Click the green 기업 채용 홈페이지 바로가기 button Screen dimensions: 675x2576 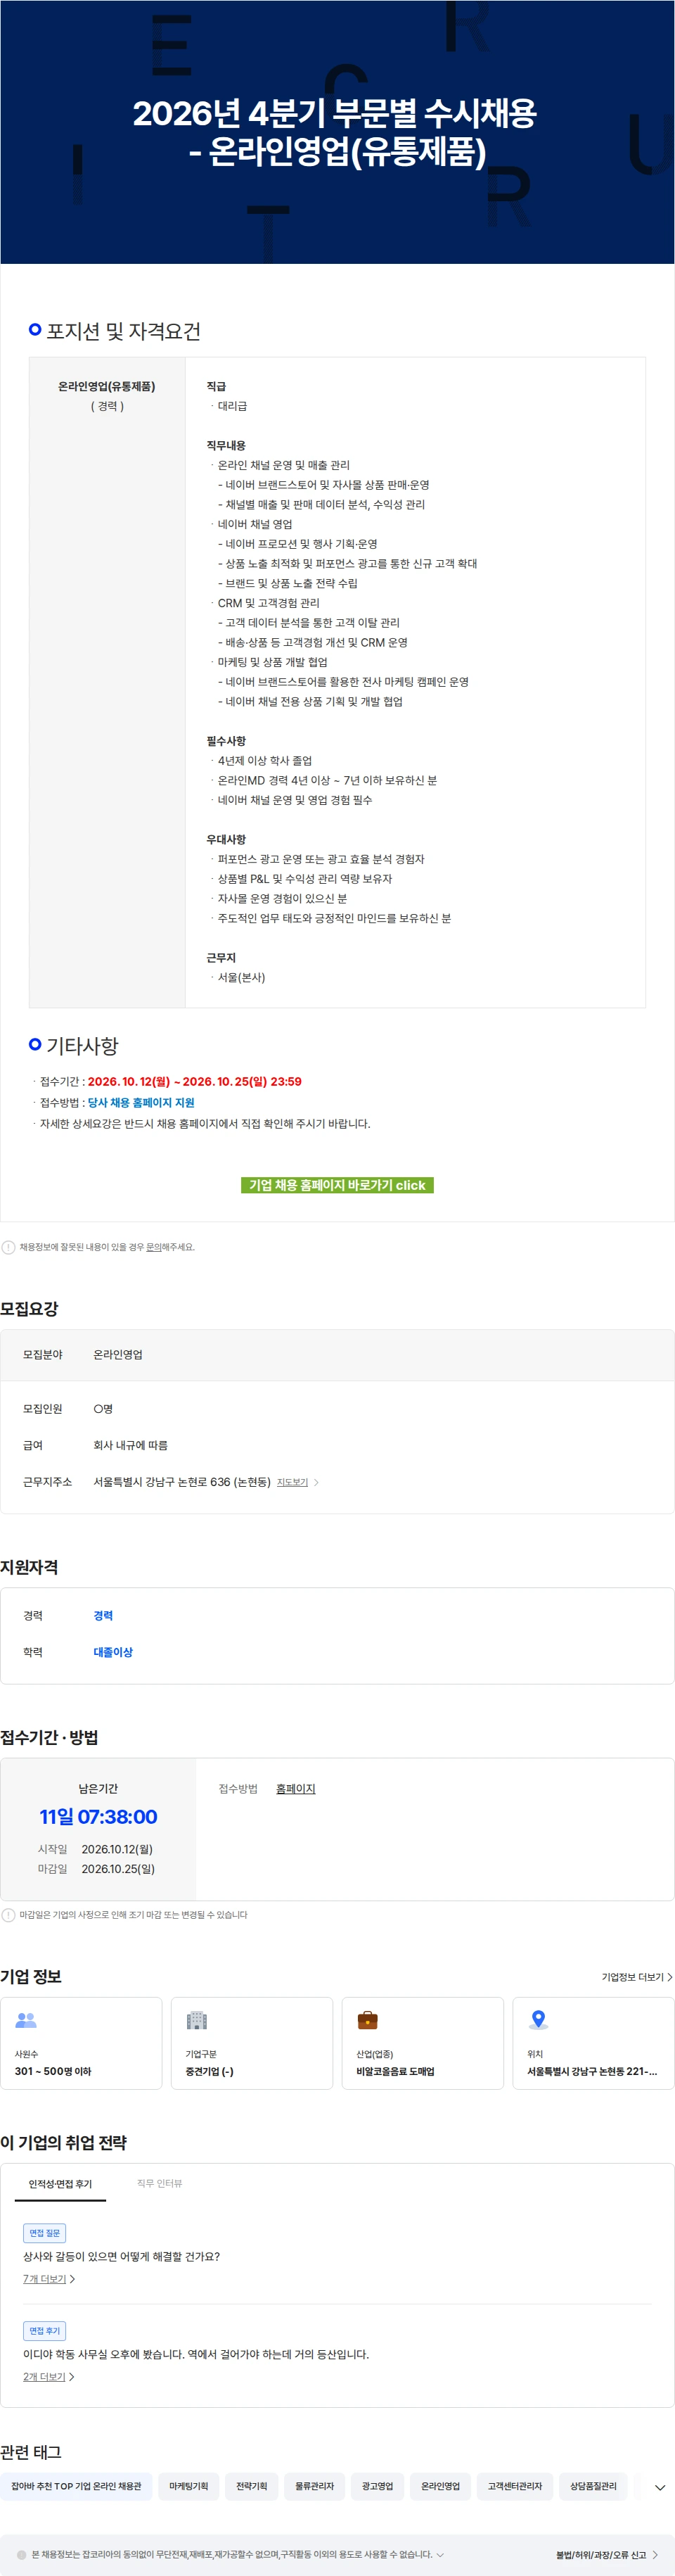point(337,1185)
